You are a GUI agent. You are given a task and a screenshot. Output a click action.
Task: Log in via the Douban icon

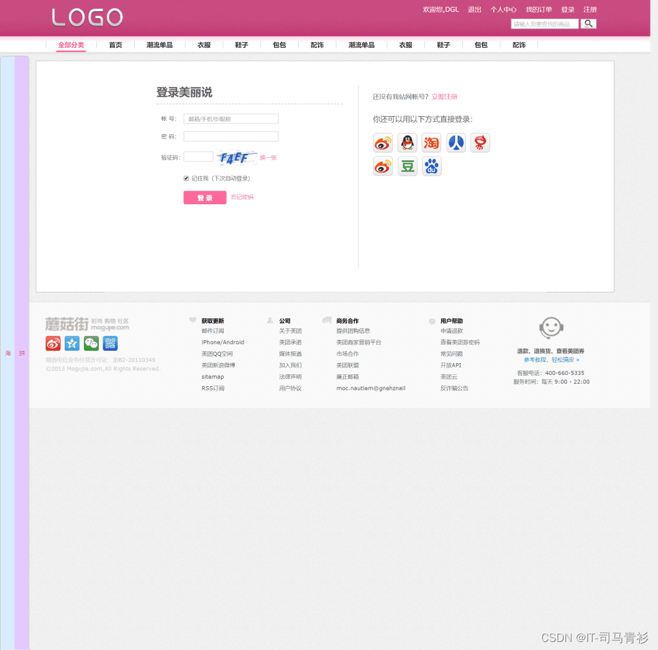407,166
